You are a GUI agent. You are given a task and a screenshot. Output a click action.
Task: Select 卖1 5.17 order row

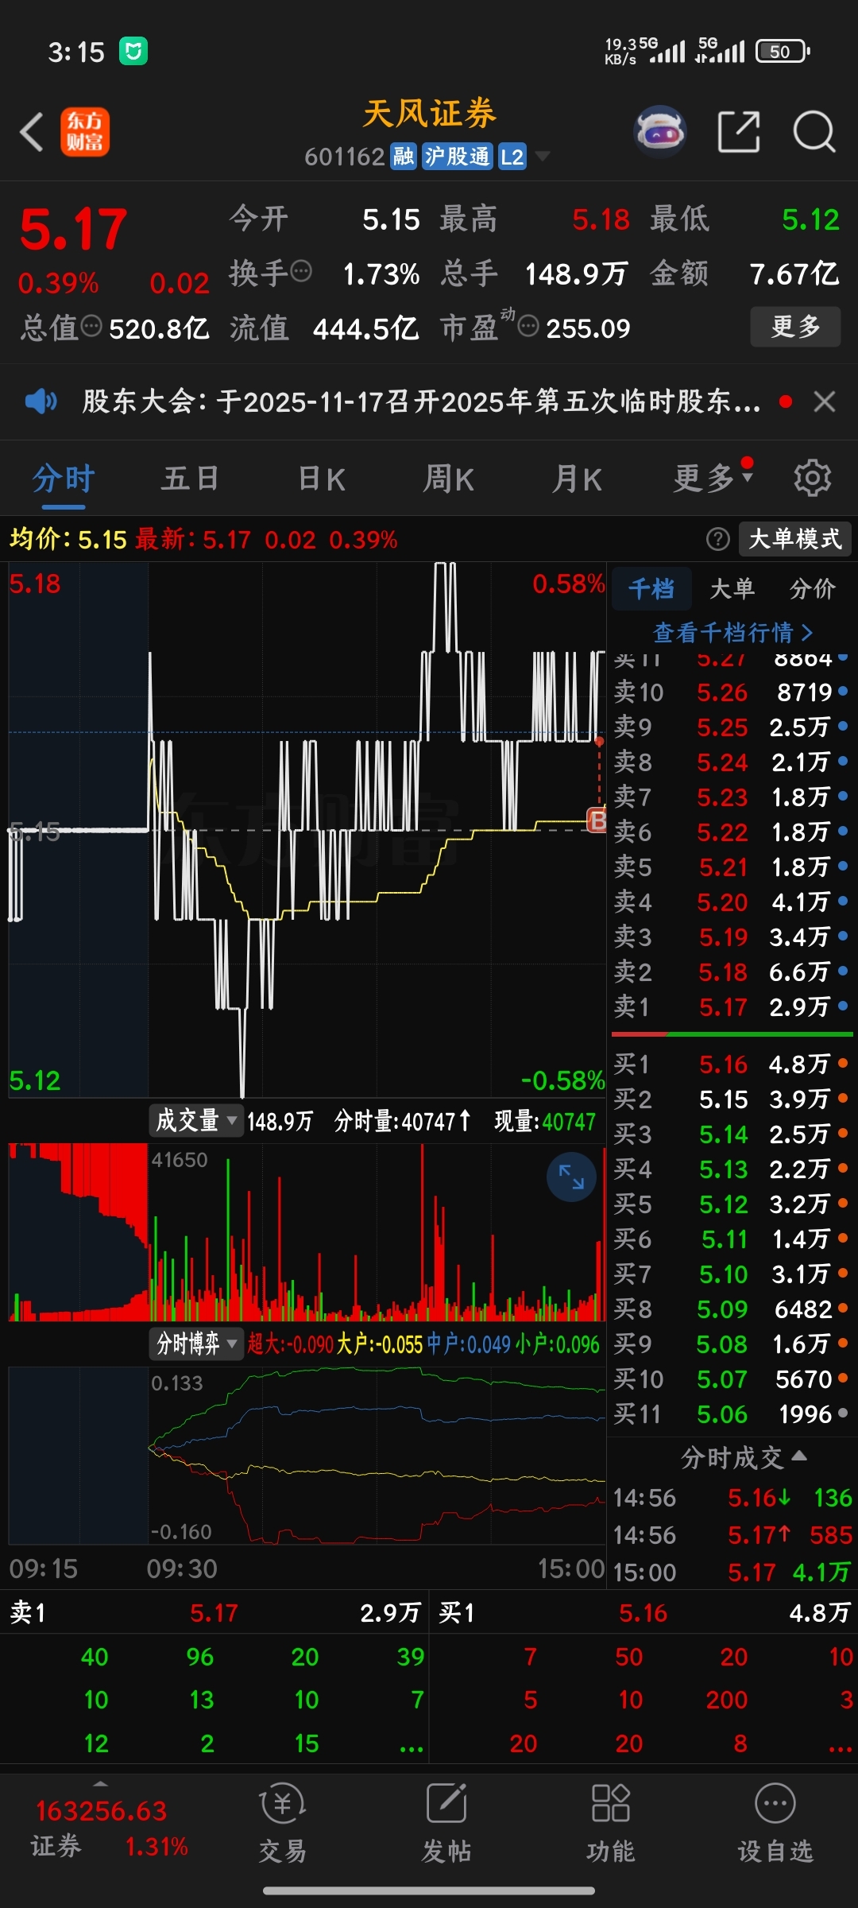tap(731, 1007)
